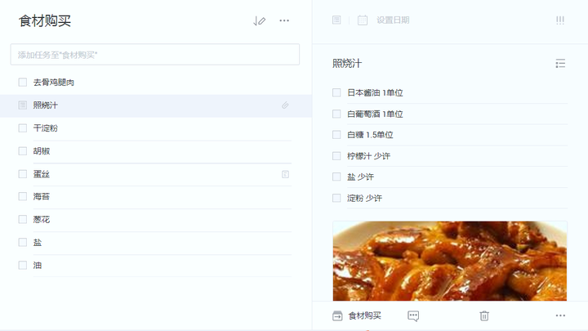This screenshot has width=588, height=331.
Task: Check the 盐 少许 subtask
Action: [336, 177]
